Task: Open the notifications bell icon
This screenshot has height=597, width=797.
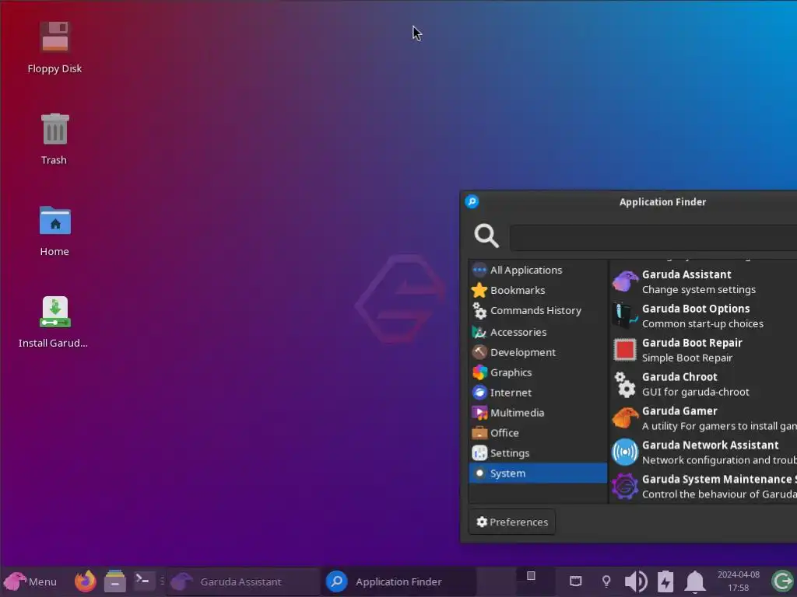Action: [695, 581]
